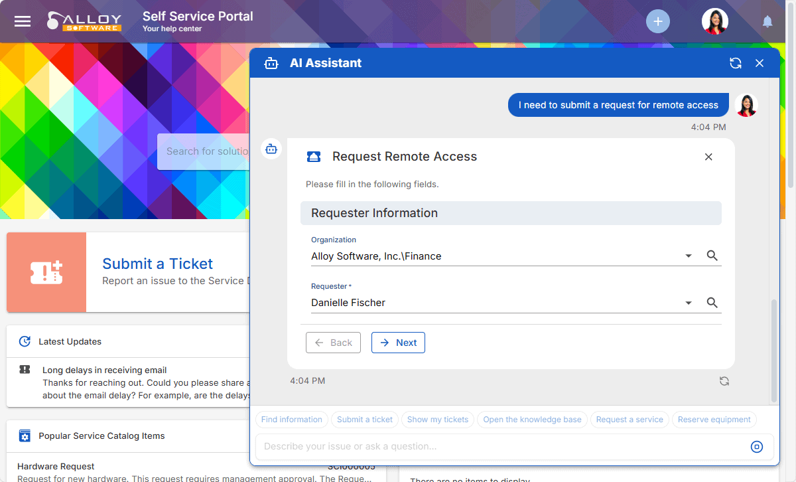Viewport: 796px width, 482px height.
Task: Click the user profile avatar in header
Action: coord(714,21)
